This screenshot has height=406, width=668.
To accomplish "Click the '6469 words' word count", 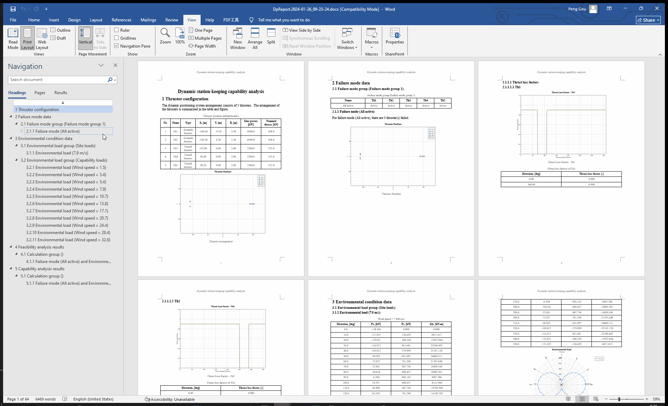I will pos(45,399).
